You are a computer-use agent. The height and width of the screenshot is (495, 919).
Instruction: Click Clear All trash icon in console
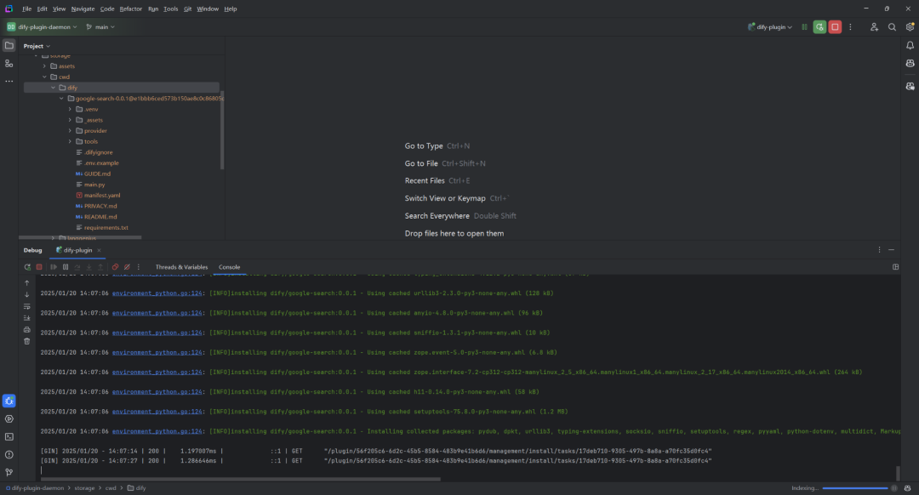(27, 341)
